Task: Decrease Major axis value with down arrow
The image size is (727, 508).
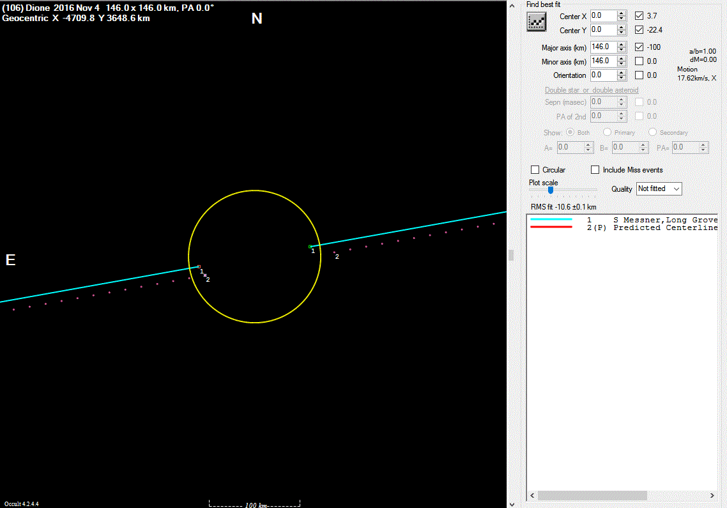Action: pyautogui.click(x=622, y=50)
